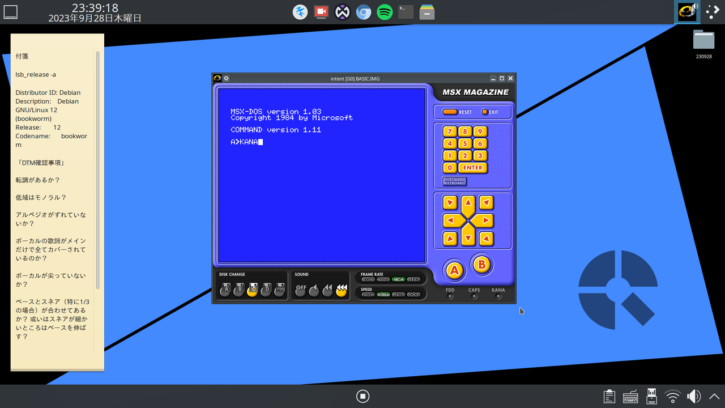Select disk C in Disk Change
Screen dimensions: 725x408
[x=253, y=290]
